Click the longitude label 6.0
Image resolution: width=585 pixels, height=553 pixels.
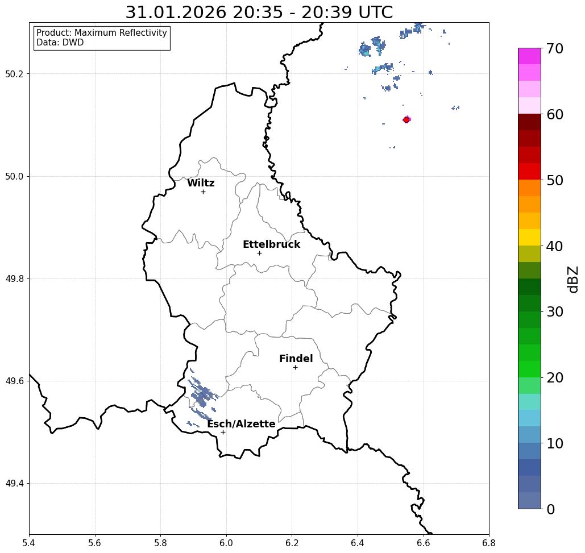226,543
